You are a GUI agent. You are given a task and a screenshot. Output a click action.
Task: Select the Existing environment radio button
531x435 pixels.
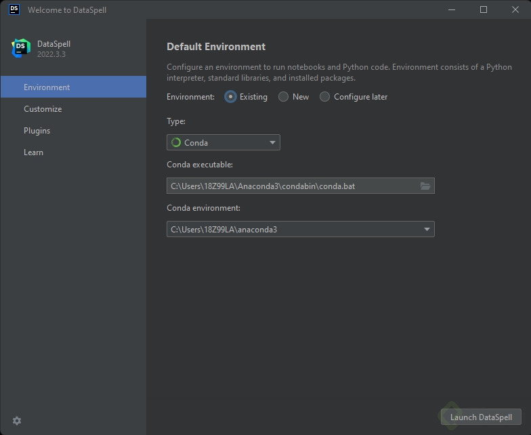230,97
